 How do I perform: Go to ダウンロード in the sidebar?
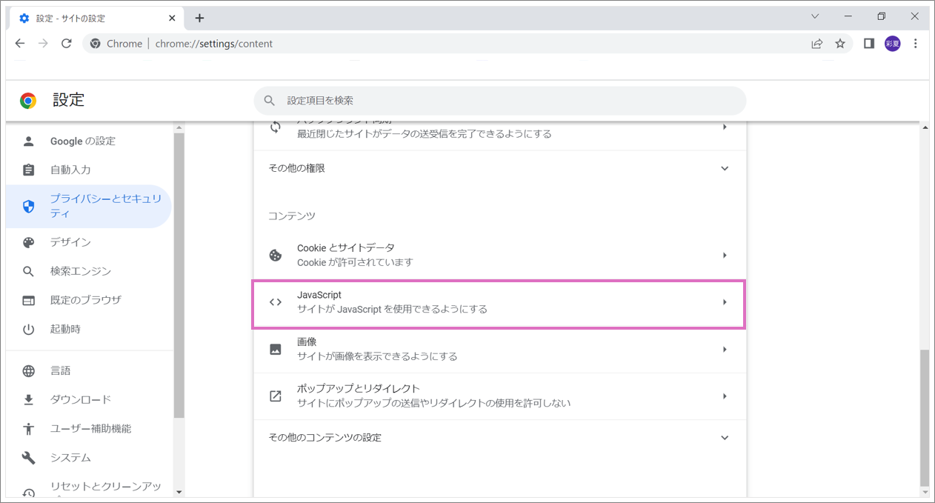(x=80, y=399)
